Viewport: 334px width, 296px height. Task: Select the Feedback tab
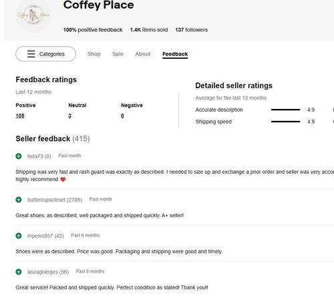pos(175,54)
